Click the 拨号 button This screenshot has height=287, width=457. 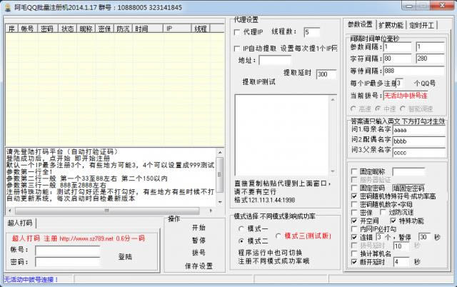(x=199, y=253)
